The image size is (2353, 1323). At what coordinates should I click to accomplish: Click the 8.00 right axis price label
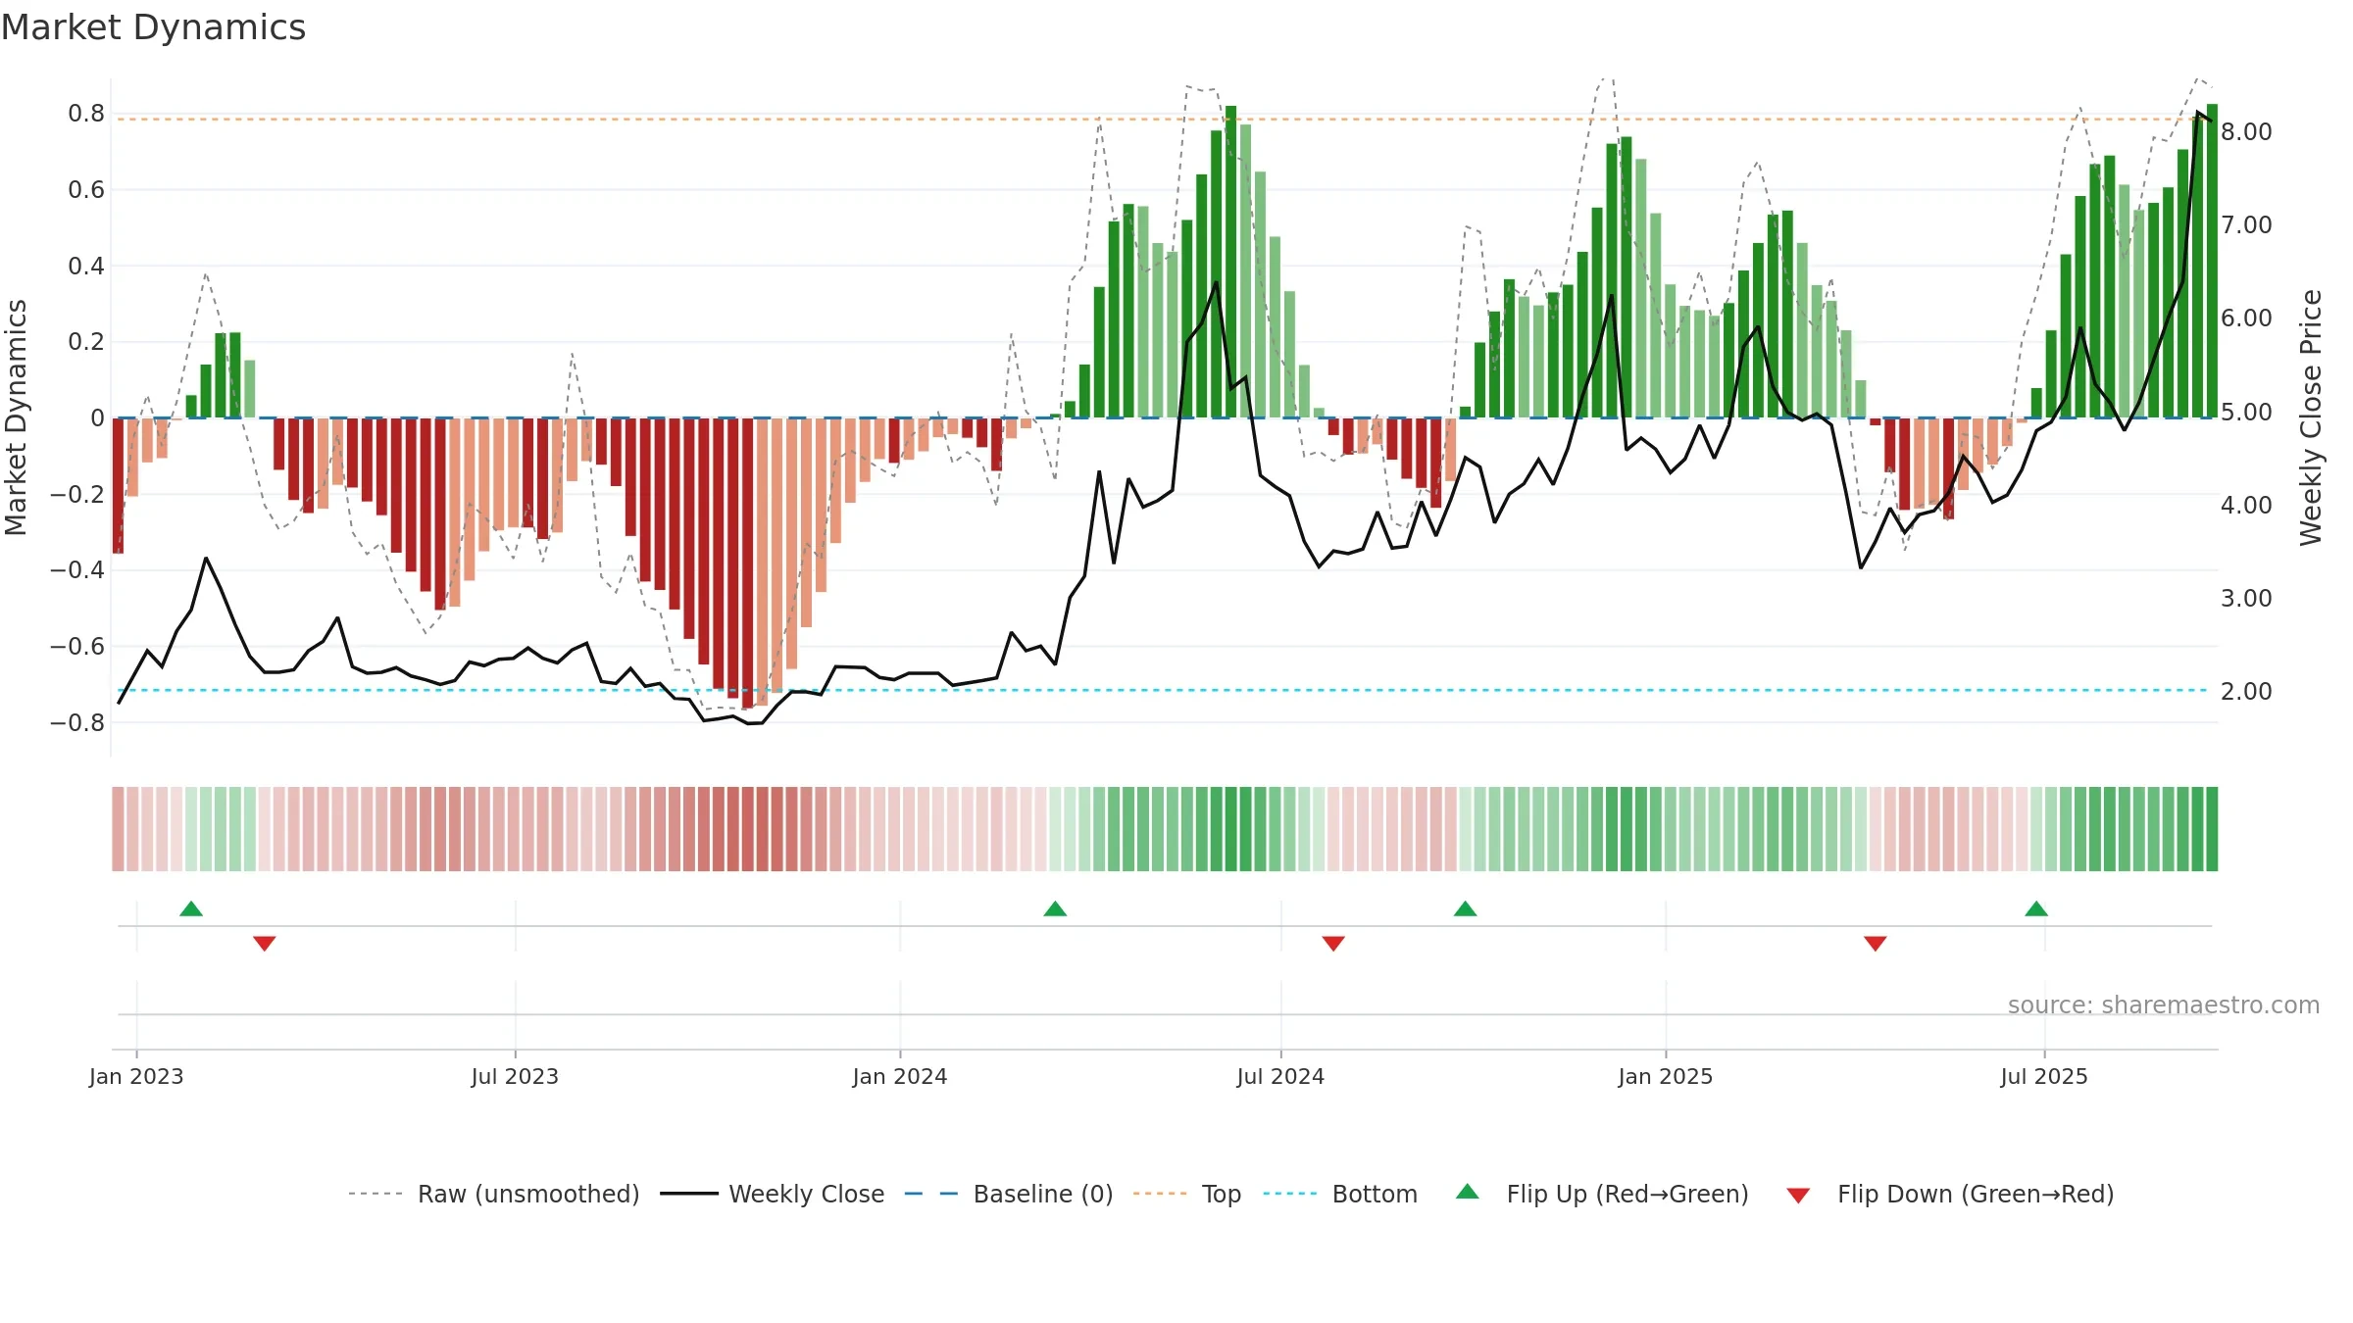pyautogui.click(x=2246, y=132)
